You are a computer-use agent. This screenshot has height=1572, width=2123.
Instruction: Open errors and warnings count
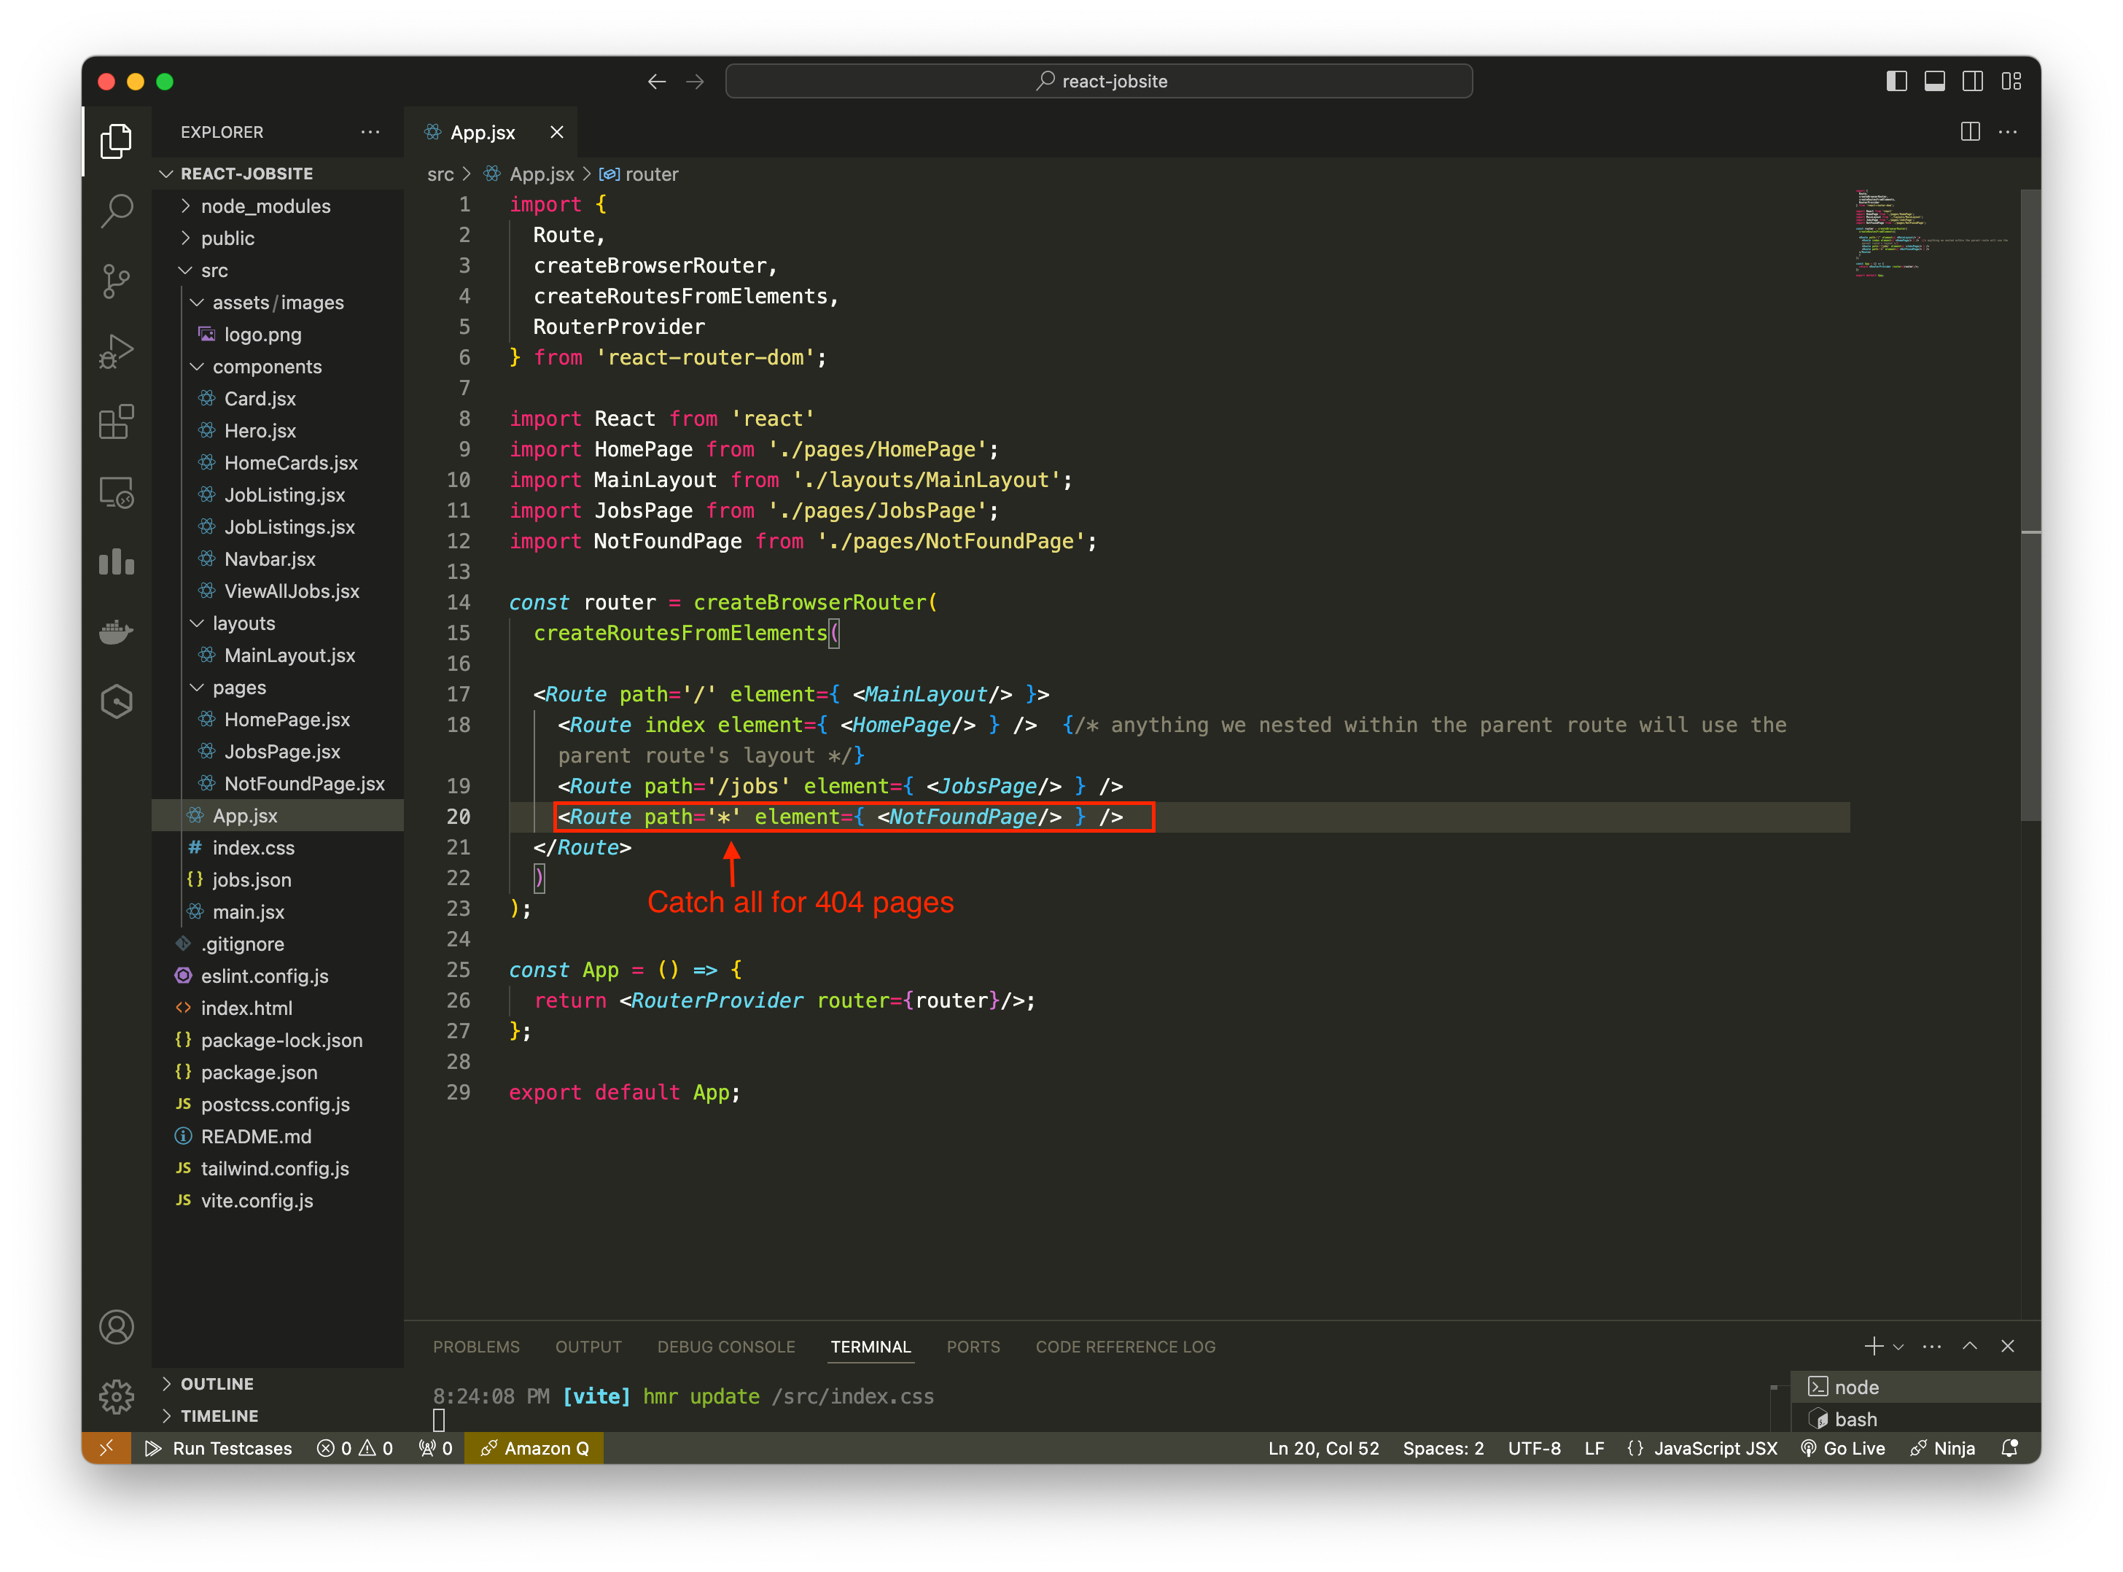[355, 1448]
